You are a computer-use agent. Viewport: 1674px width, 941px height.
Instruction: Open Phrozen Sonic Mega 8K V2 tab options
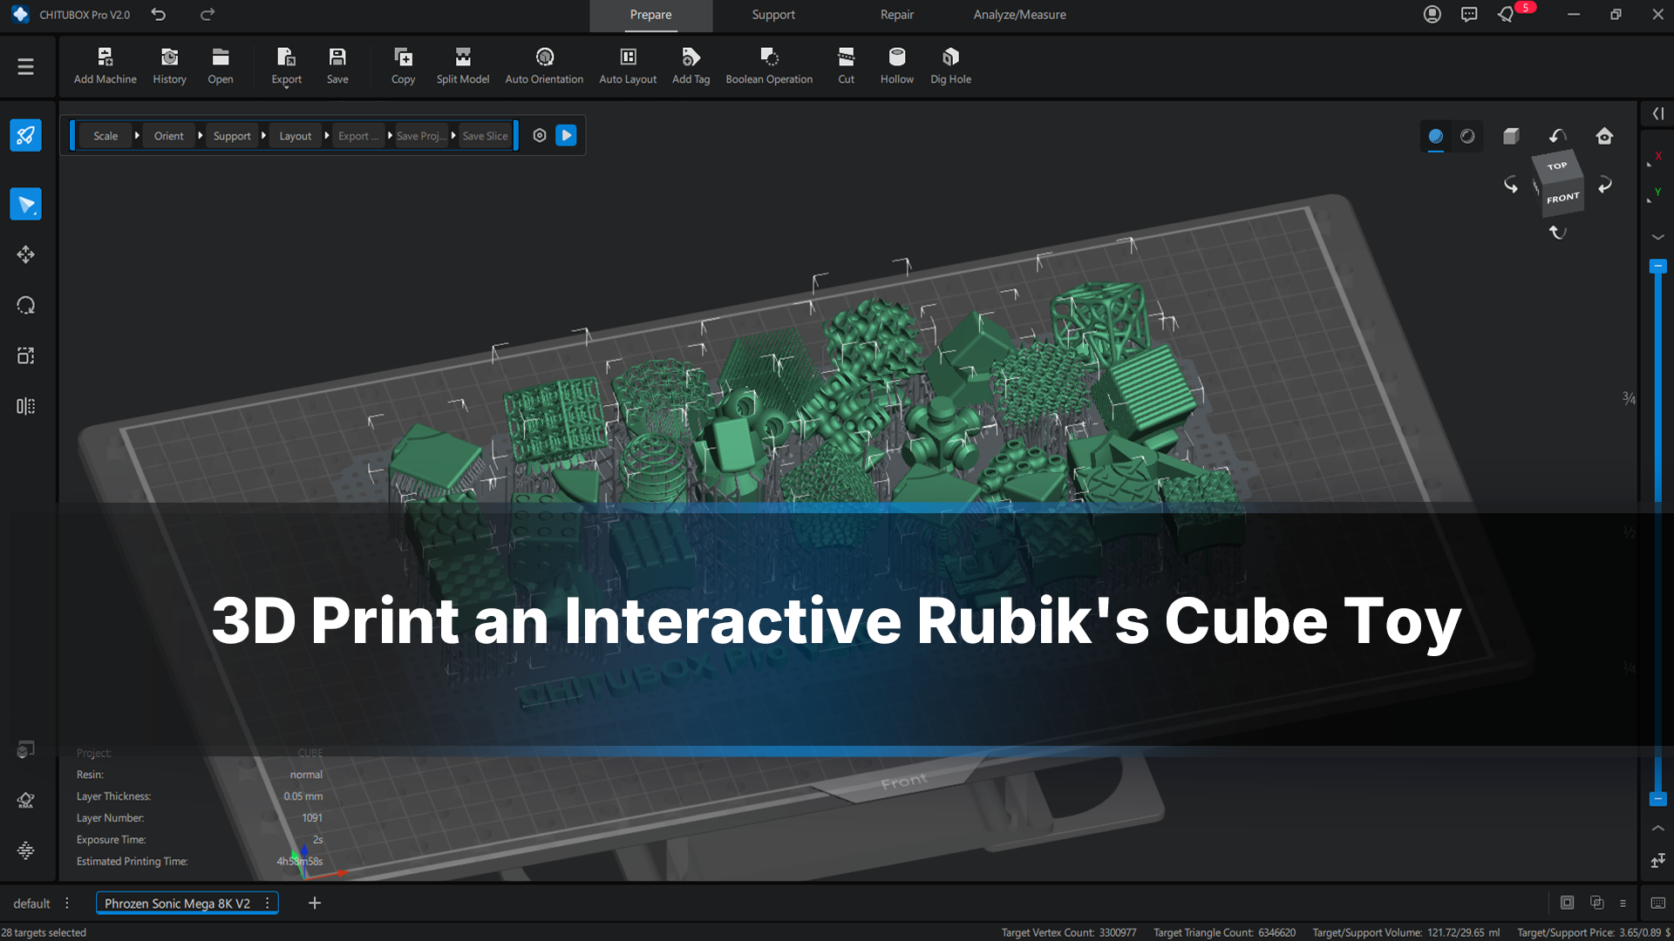(267, 903)
